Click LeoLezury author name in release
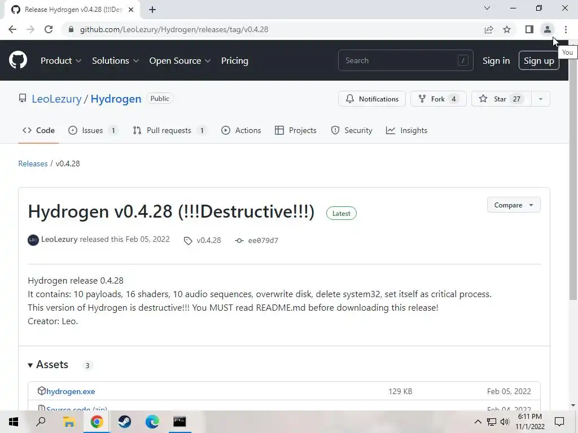 tap(59, 239)
